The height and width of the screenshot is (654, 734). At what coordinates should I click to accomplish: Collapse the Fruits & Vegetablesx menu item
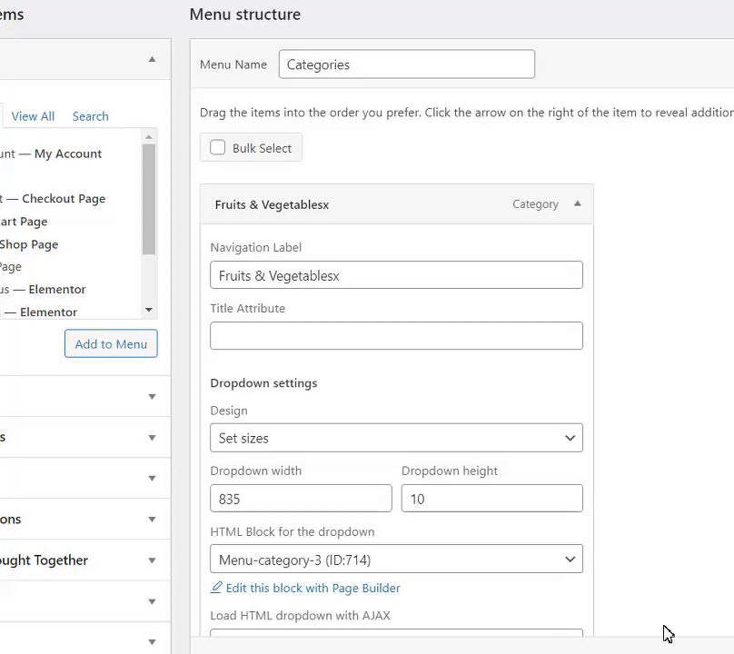pos(577,204)
